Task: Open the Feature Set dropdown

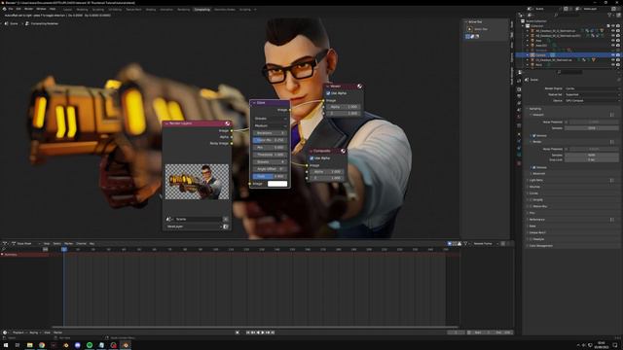Action: coord(592,94)
